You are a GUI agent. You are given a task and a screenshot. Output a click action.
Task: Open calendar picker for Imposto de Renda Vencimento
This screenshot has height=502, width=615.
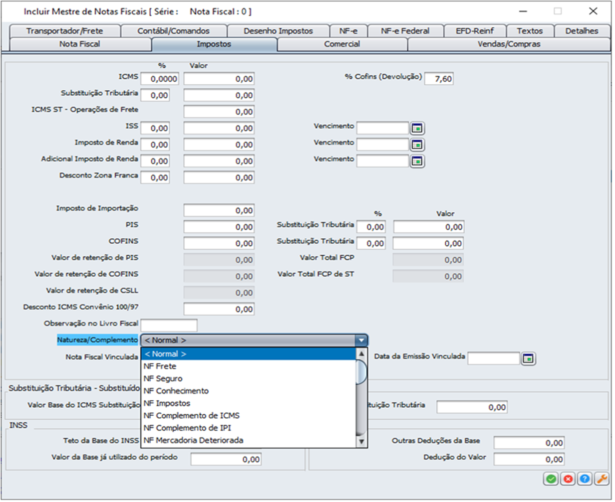point(417,145)
